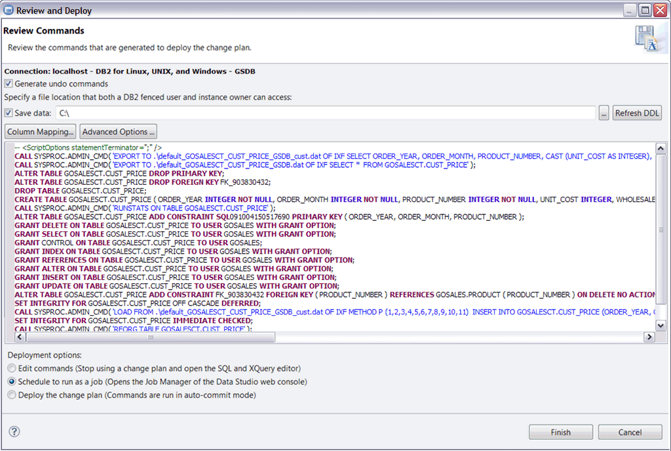671x451 pixels.
Task: Click Finish to deploy the change plan
Action: 560,431
